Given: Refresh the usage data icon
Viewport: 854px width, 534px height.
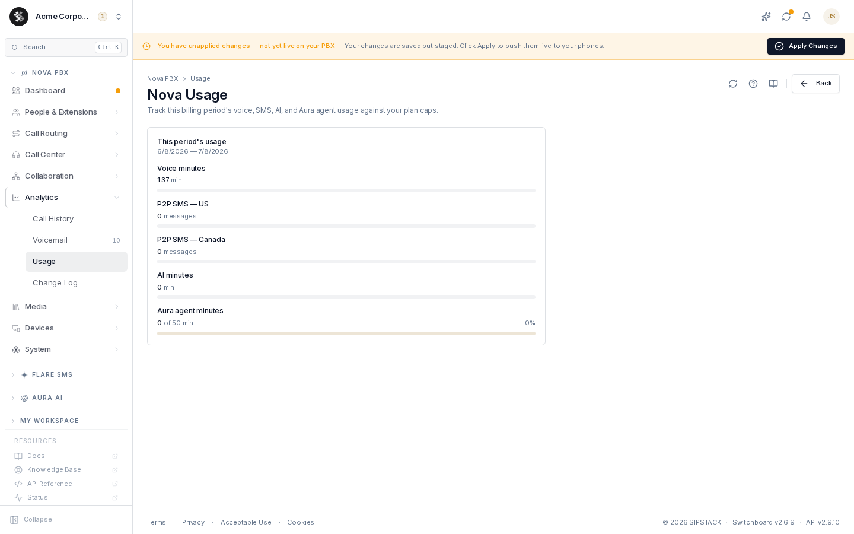Looking at the screenshot, I should coord(733,84).
